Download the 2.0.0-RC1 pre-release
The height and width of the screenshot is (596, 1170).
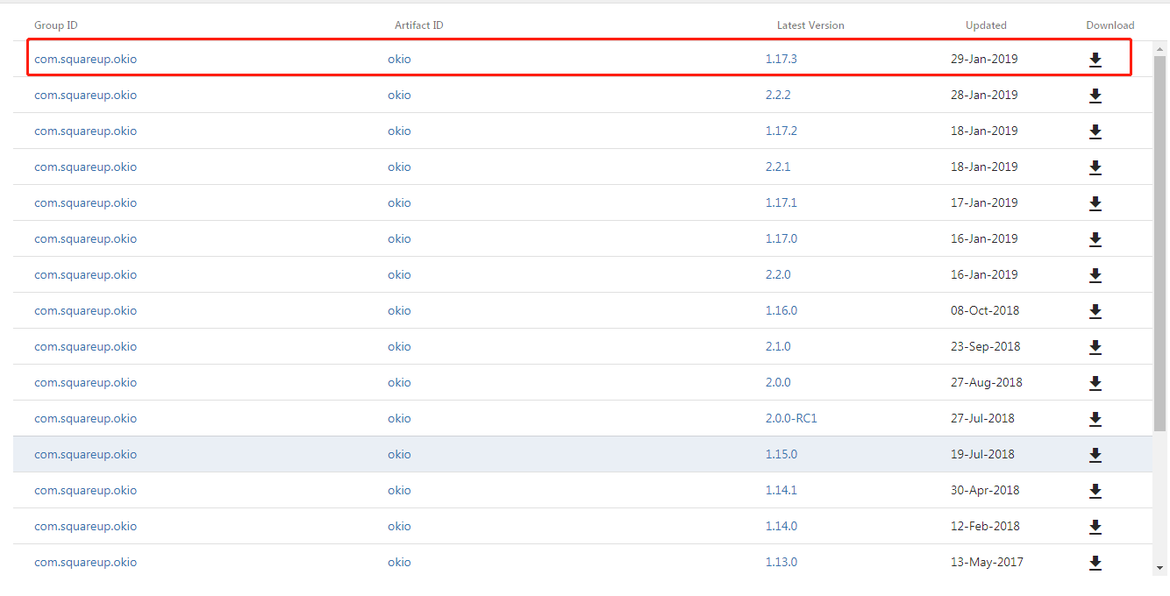point(1095,419)
